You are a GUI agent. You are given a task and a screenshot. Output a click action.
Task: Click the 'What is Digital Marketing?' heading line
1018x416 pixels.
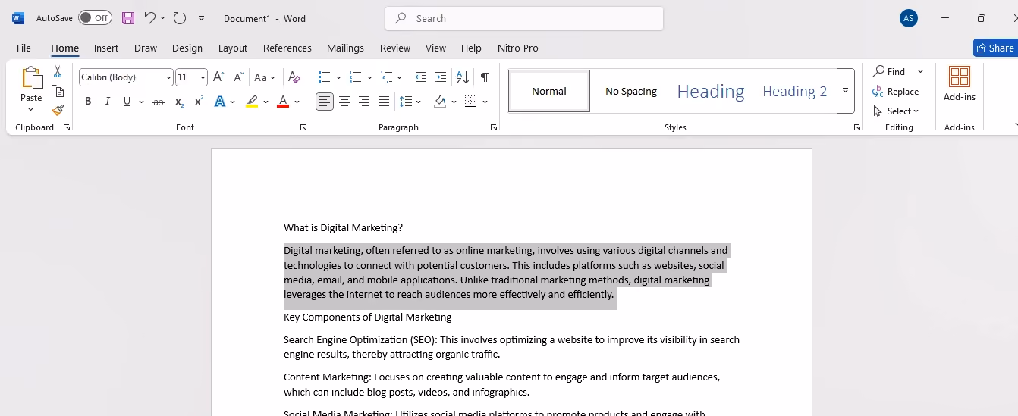343,228
